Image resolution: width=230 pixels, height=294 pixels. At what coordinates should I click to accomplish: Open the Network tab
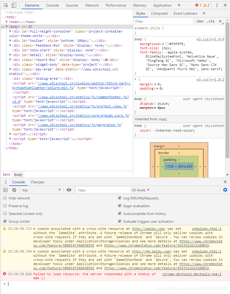click(92, 5)
